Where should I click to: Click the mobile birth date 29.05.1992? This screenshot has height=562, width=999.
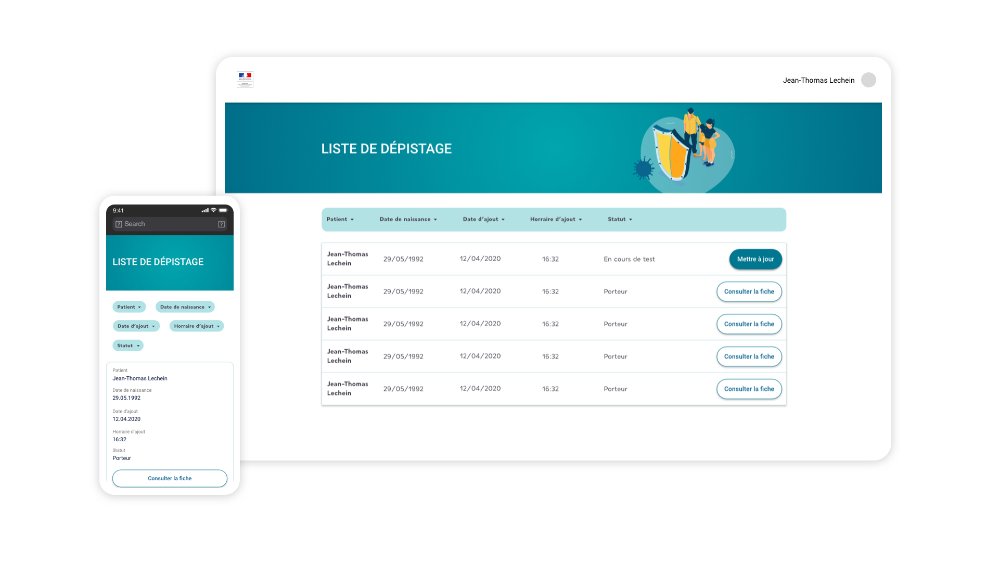click(x=126, y=398)
